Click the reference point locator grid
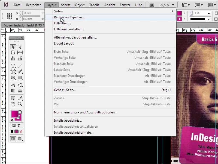Viewport: 218px width, 164px height. (10, 16)
